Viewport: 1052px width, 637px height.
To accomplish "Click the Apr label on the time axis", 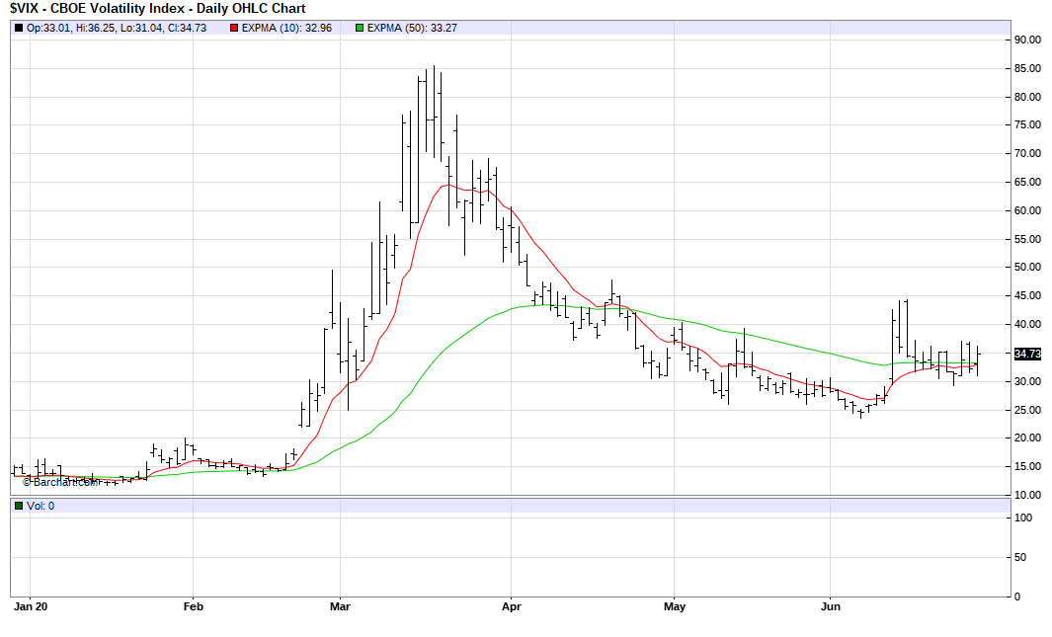I will point(511,606).
